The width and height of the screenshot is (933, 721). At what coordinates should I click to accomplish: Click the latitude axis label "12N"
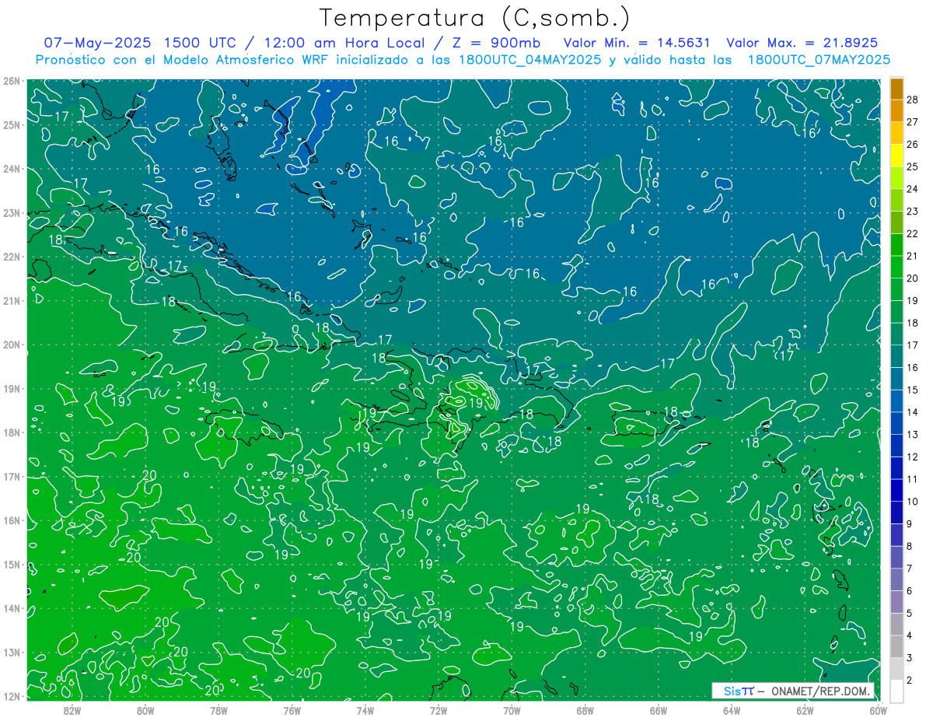12,696
